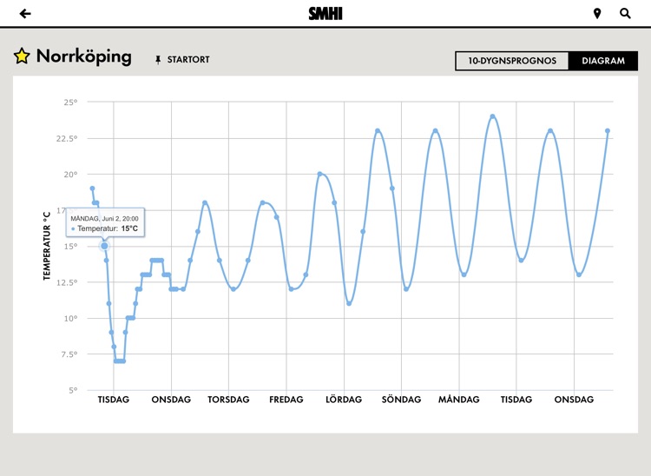Click the 10° y-axis label
This screenshot has width=651, height=476.
(70, 319)
